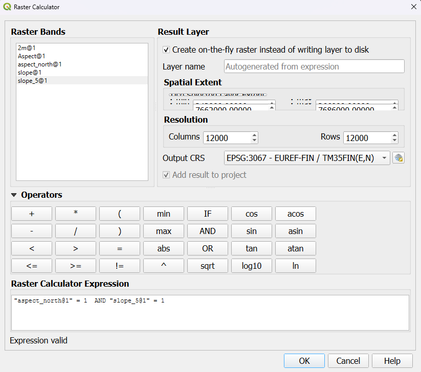Toggle Add result to project checkbox
The image size is (421, 372).
pyautogui.click(x=166, y=175)
